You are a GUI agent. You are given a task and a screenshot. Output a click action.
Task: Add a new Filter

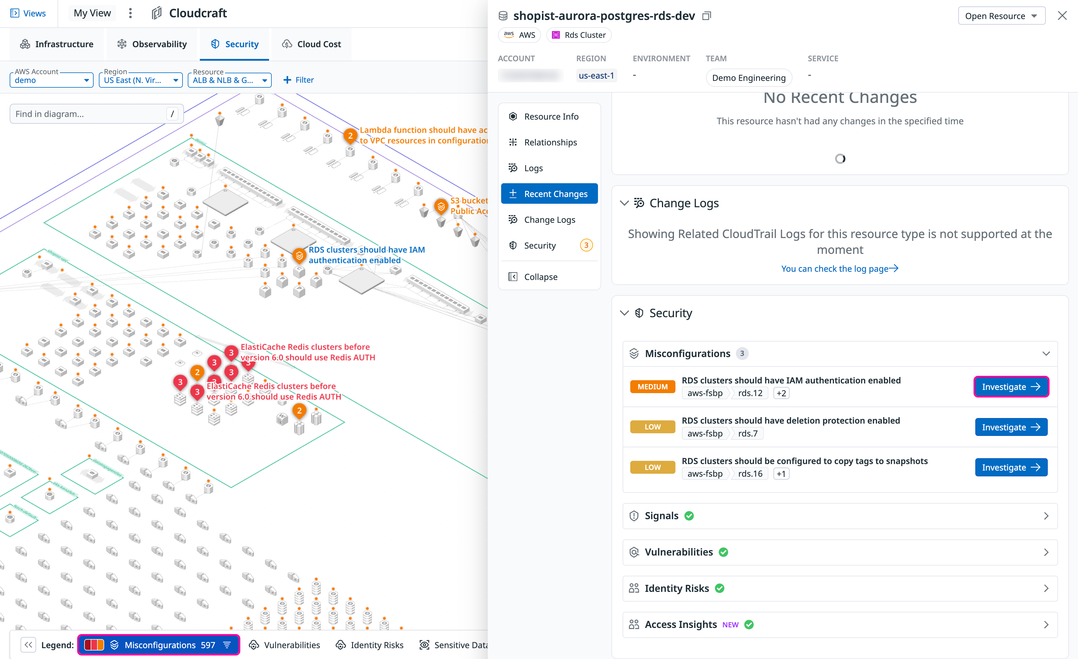298,80
